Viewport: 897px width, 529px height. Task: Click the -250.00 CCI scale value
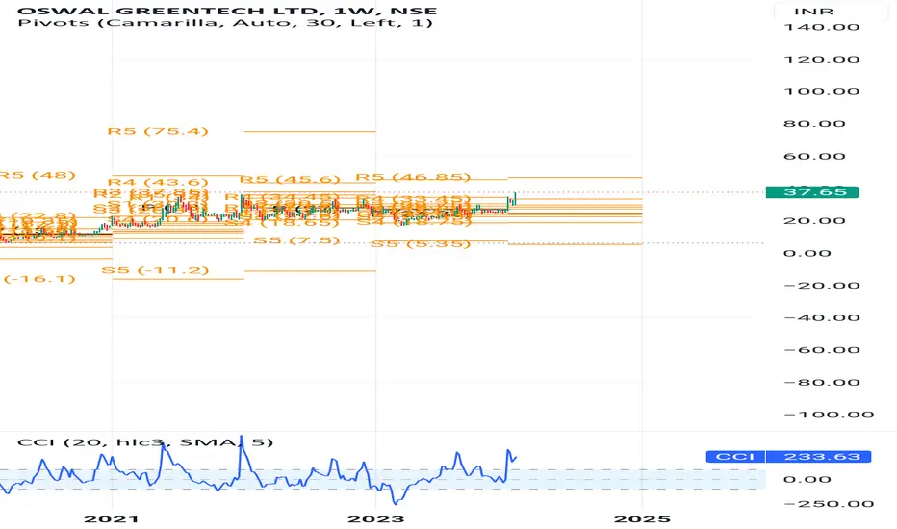(x=829, y=504)
